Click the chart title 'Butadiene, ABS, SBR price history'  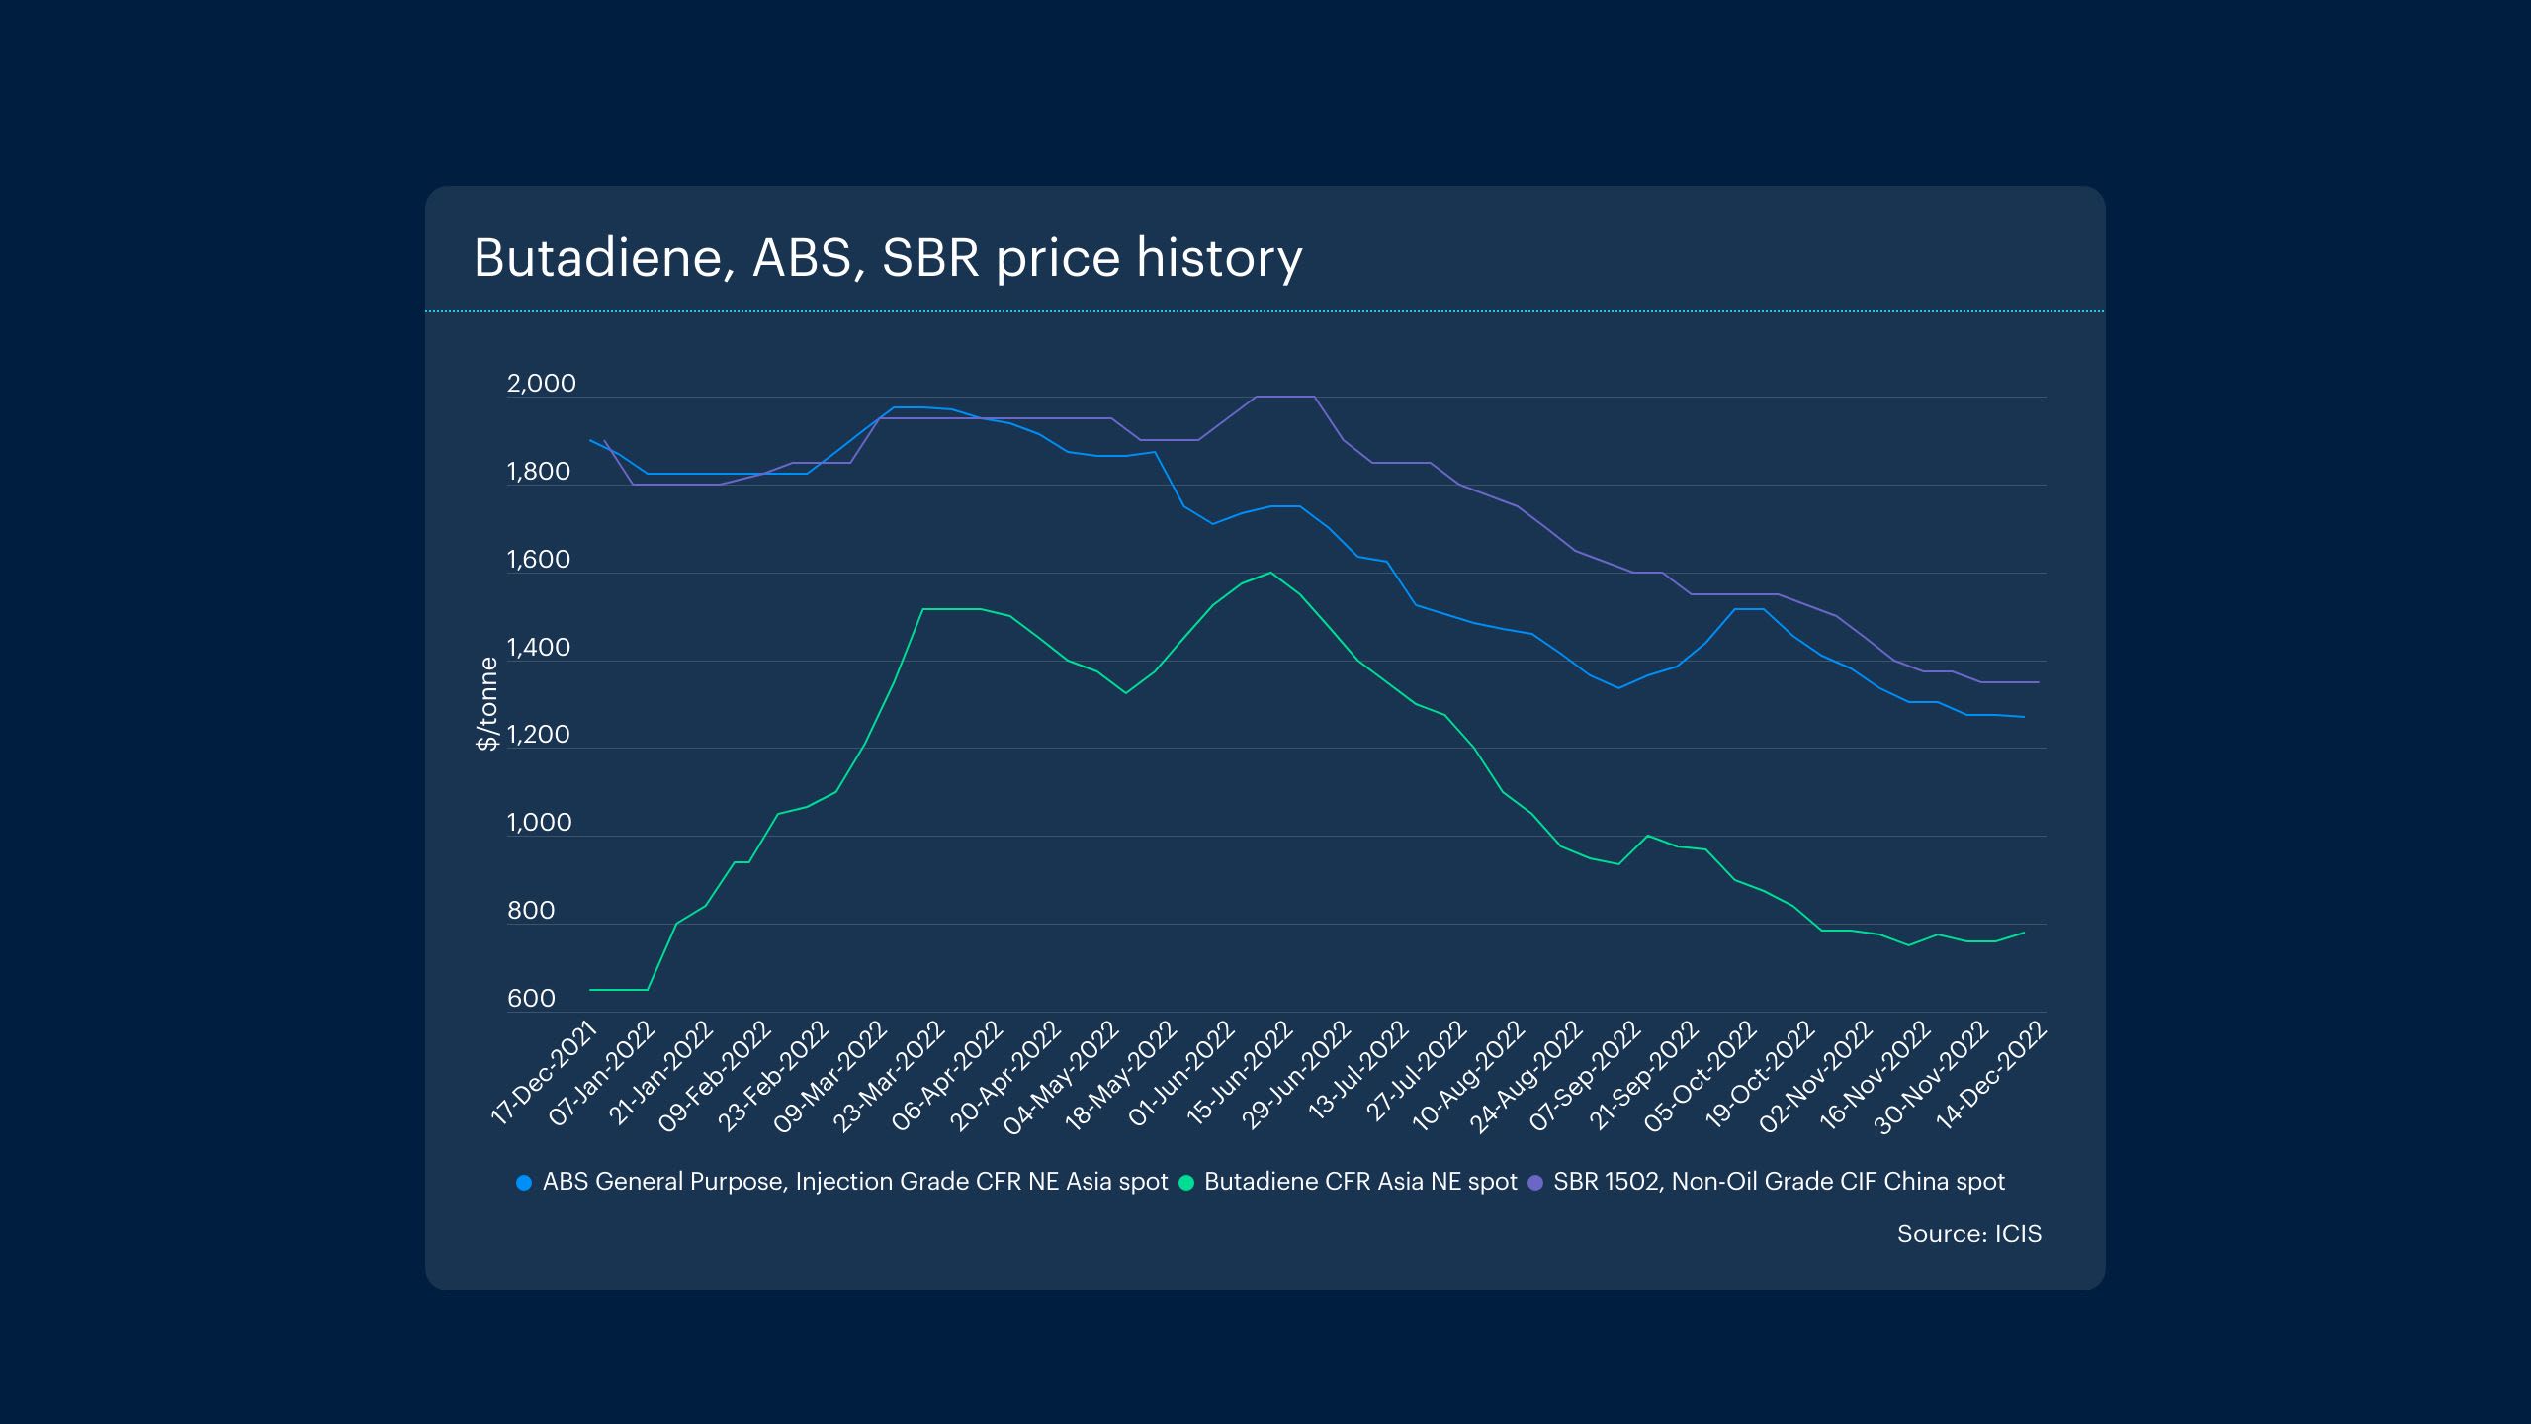888,258
